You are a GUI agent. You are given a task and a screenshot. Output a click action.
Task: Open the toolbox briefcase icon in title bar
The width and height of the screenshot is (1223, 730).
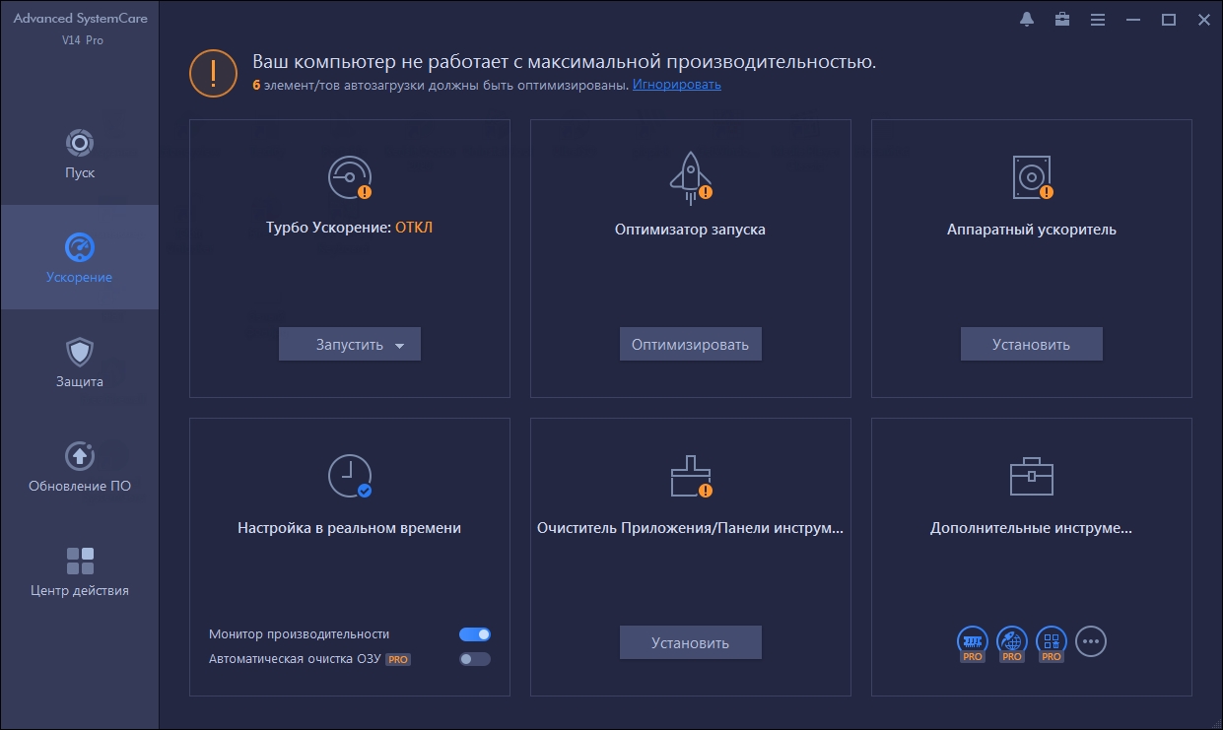pyautogui.click(x=1062, y=20)
